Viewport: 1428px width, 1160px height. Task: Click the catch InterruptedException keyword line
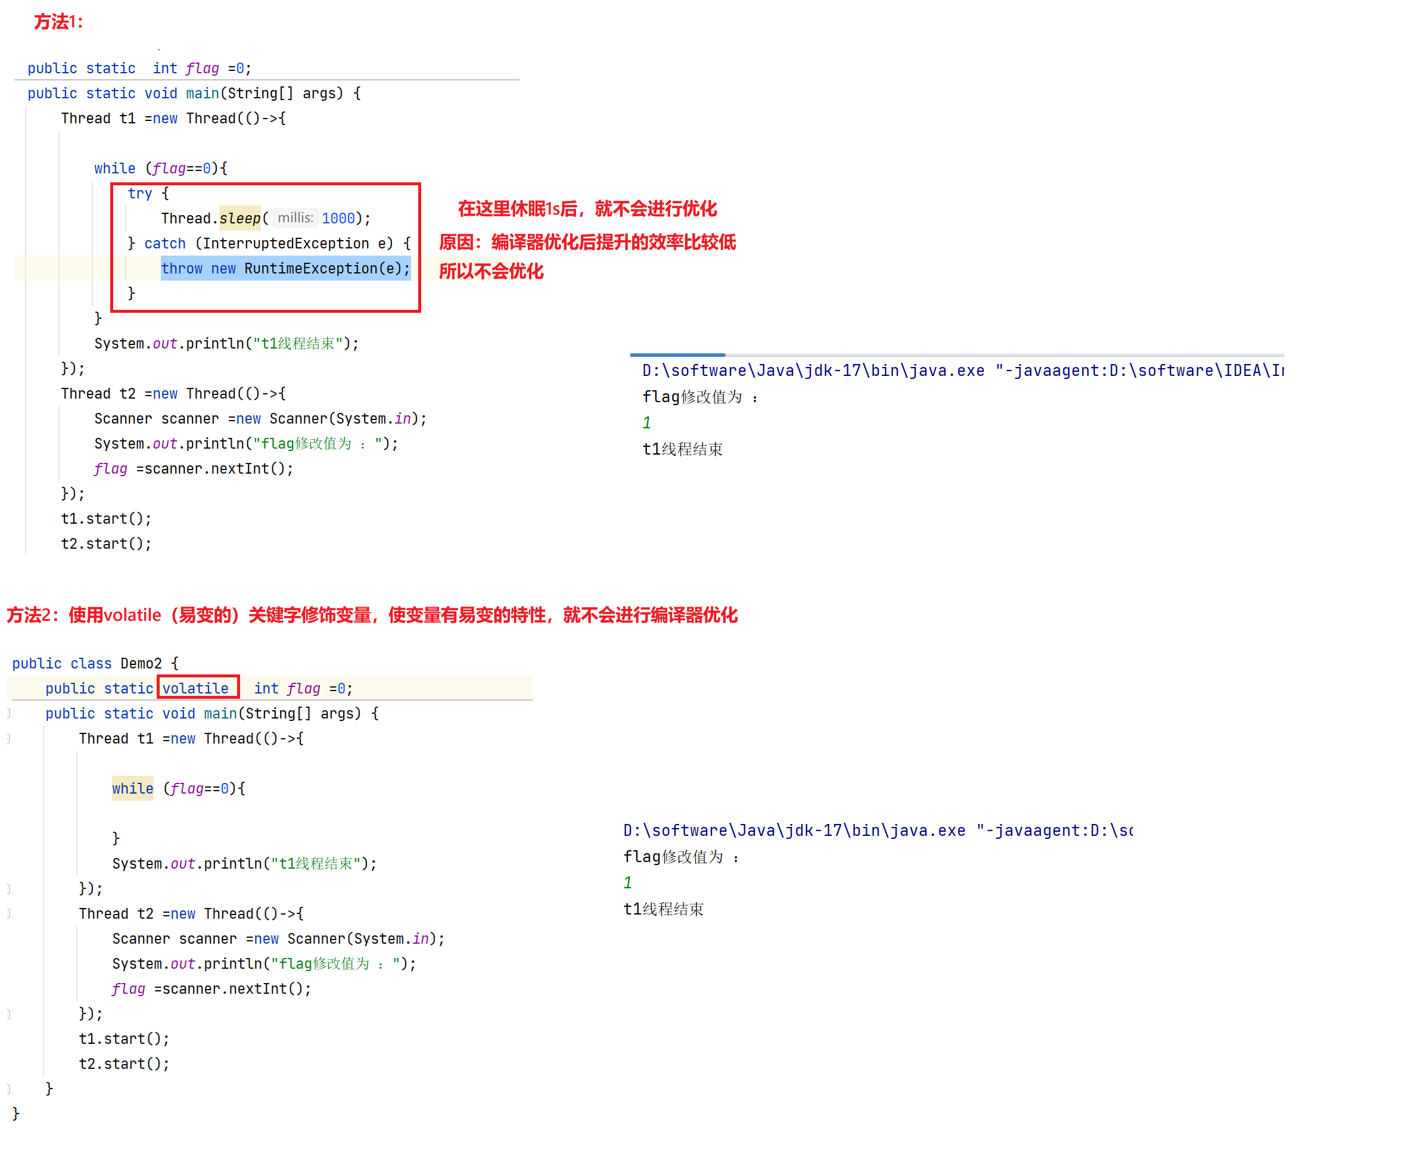point(269,243)
